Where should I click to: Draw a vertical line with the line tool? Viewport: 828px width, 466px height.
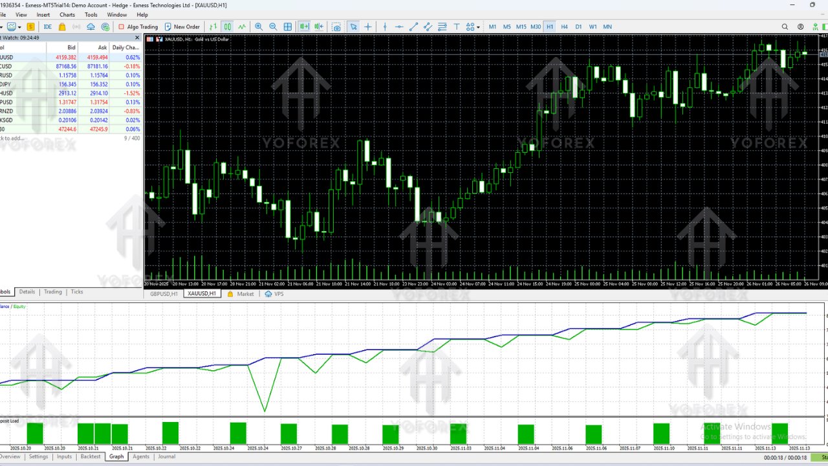tap(385, 27)
